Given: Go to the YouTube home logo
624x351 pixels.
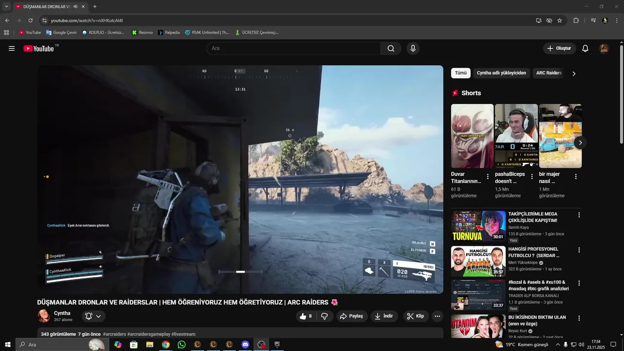Looking at the screenshot, I should click(39, 48).
